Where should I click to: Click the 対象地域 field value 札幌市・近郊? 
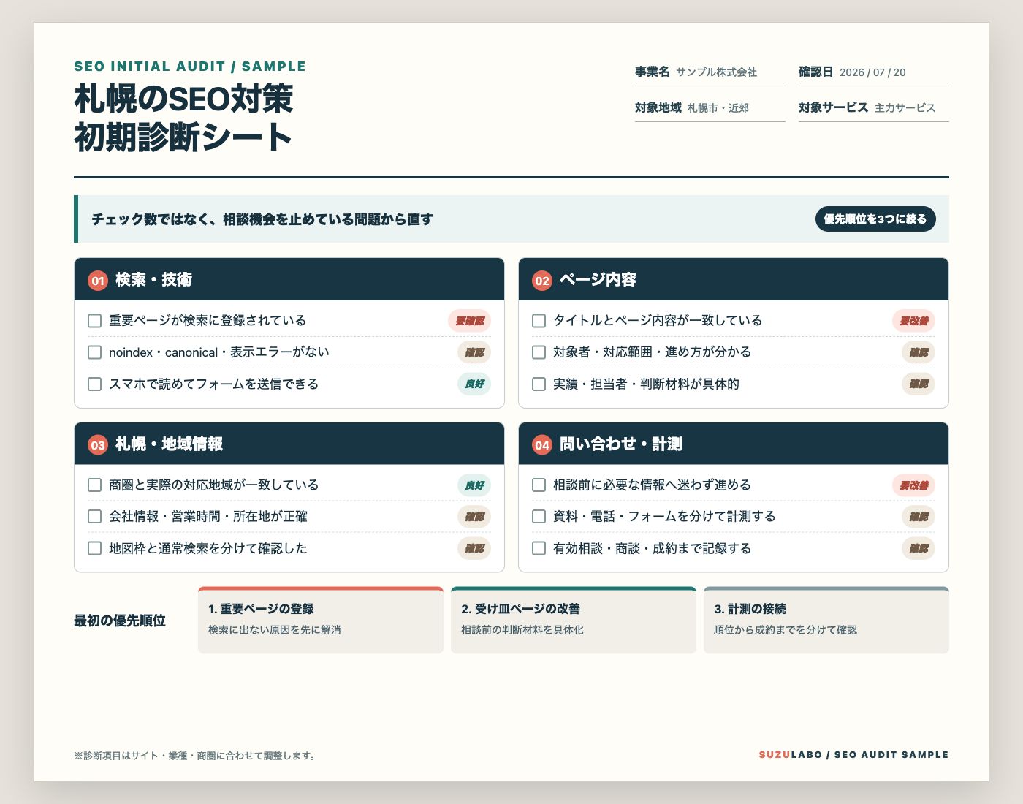718,108
